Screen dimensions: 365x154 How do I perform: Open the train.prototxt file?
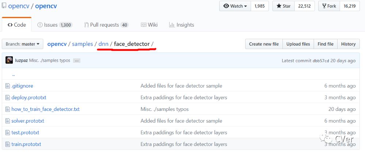pos(26,144)
